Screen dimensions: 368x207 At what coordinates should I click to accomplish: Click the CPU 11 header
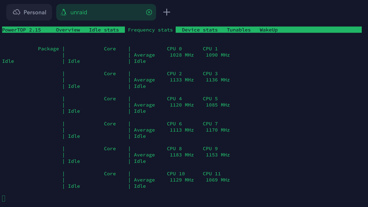212,174
